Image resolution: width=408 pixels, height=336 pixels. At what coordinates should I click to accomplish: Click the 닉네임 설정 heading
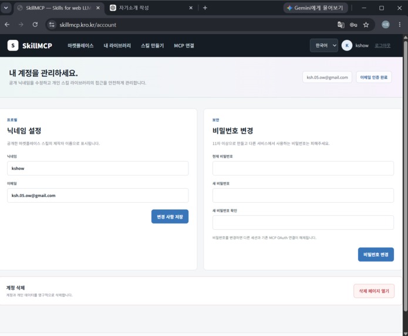point(24,130)
